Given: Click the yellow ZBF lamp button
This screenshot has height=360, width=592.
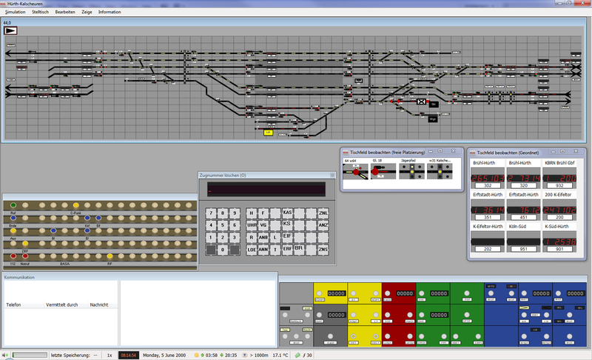Looking at the screenshot, I should pyautogui.click(x=25, y=243).
